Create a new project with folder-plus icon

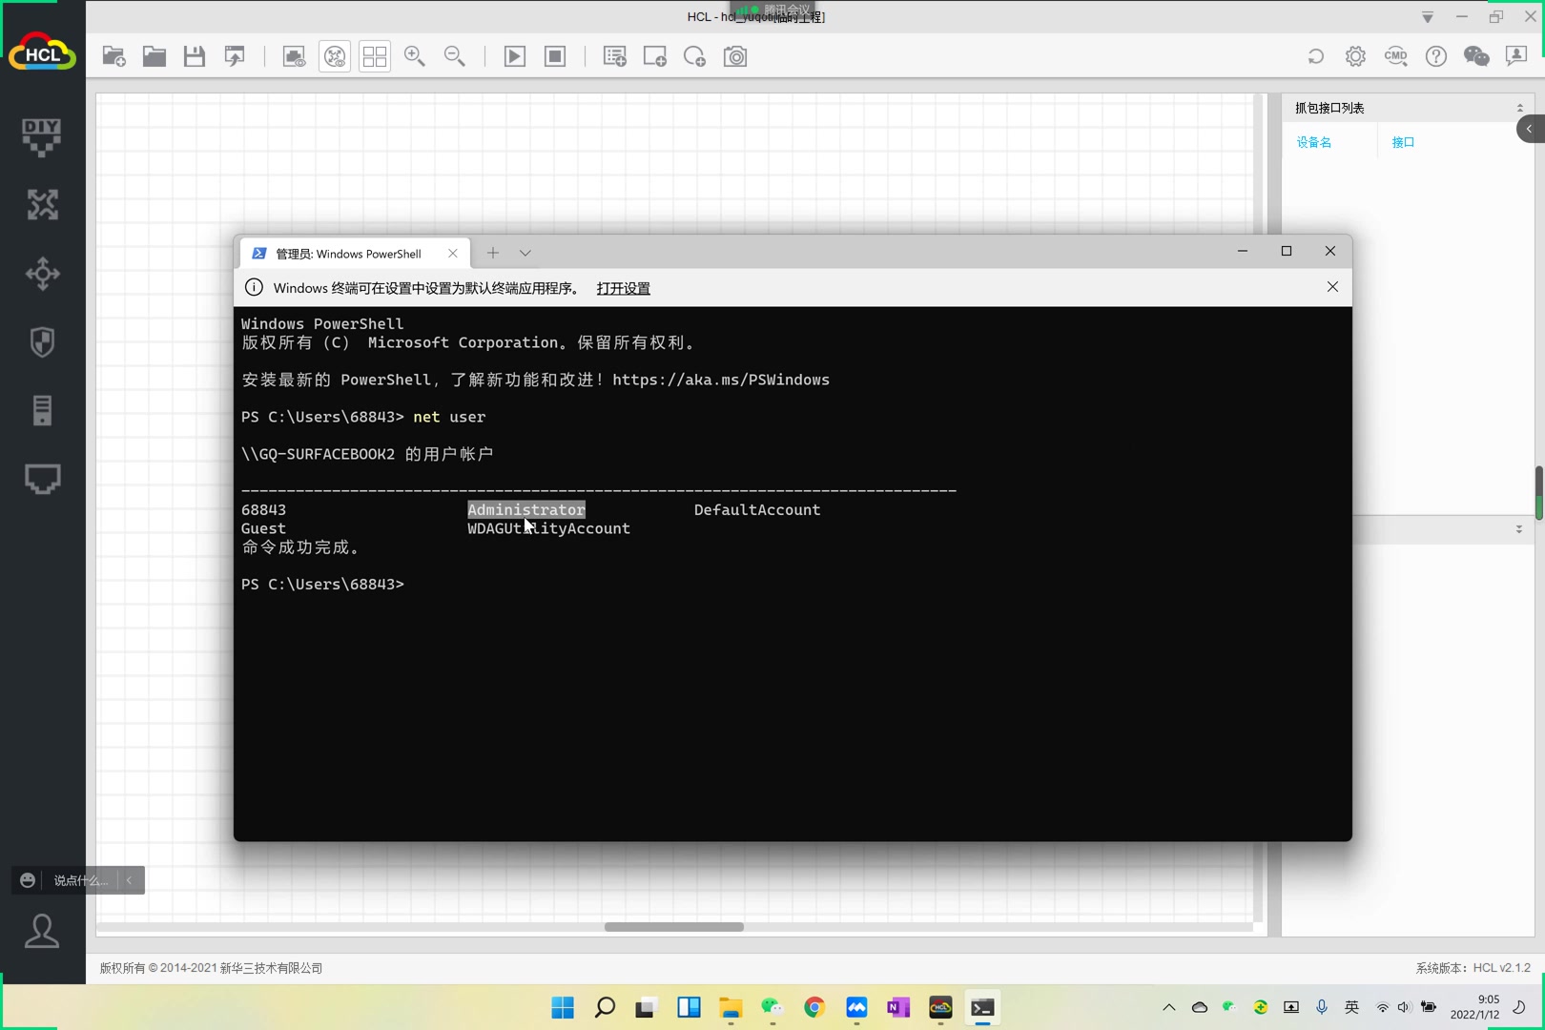(113, 56)
